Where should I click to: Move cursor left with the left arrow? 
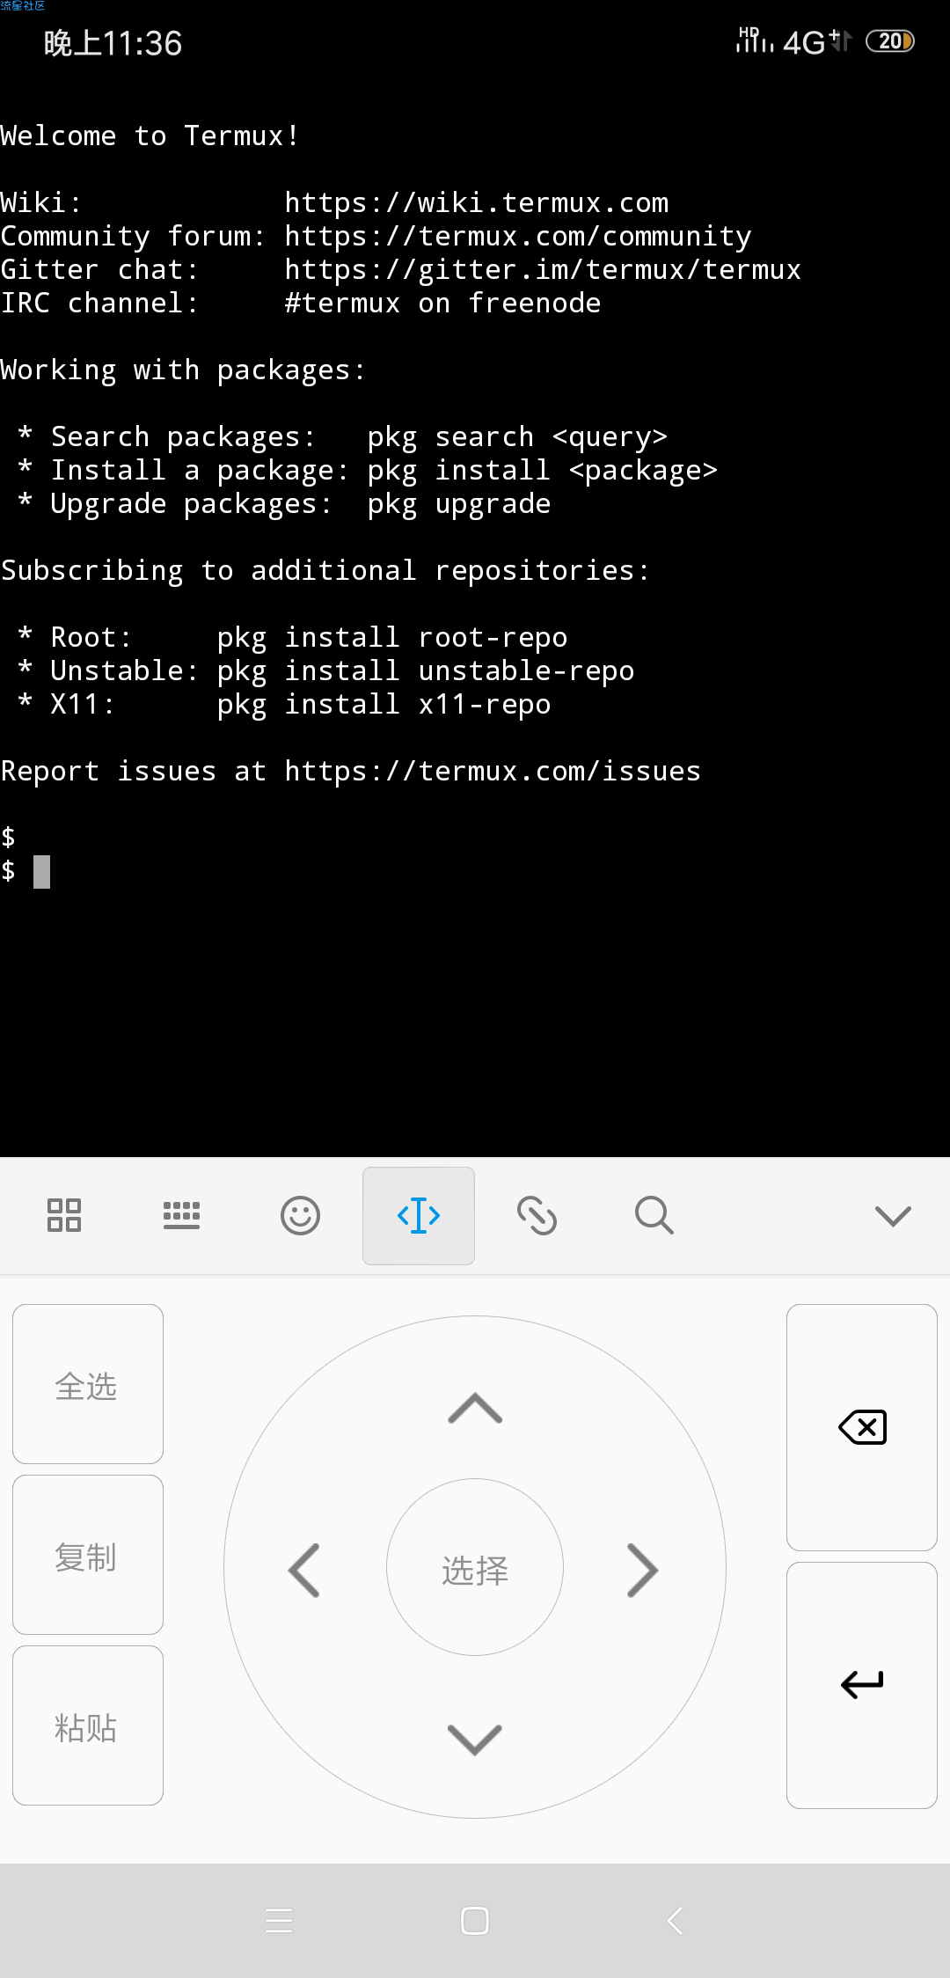pyautogui.click(x=304, y=1570)
